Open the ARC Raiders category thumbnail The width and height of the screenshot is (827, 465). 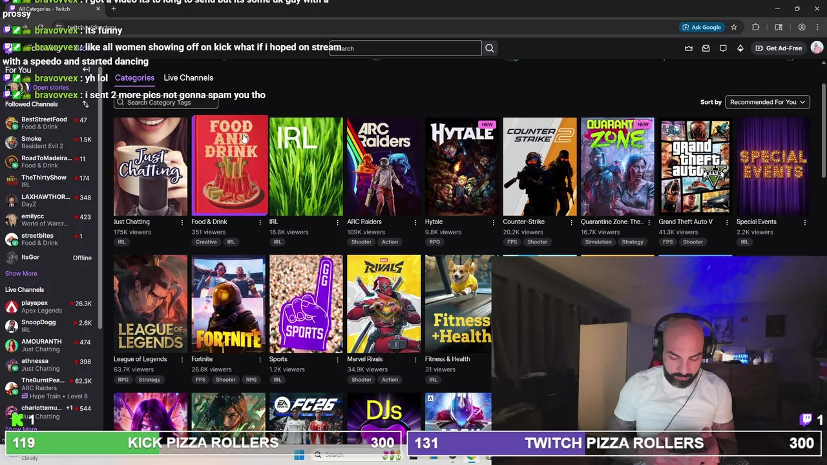tap(384, 166)
